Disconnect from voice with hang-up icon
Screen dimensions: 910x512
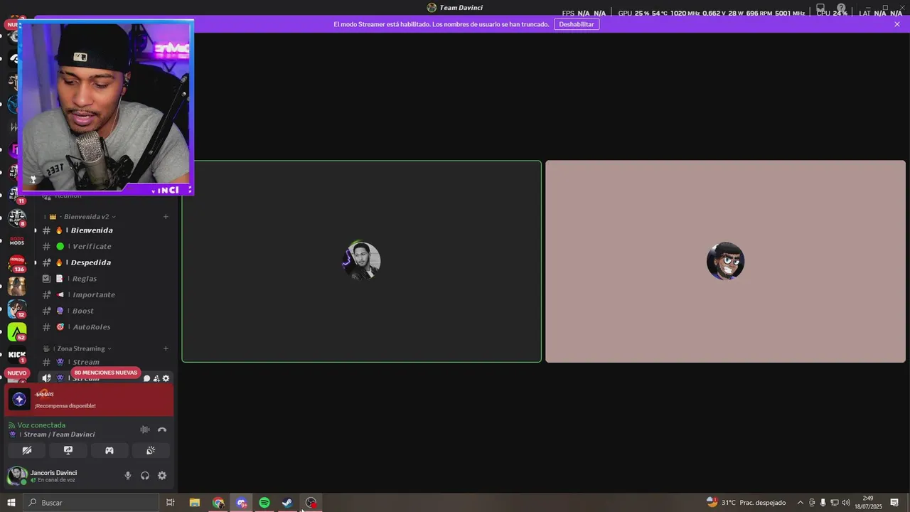(x=162, y=430)
